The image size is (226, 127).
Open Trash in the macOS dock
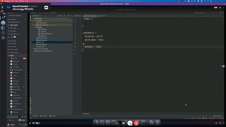click(157, 122)
